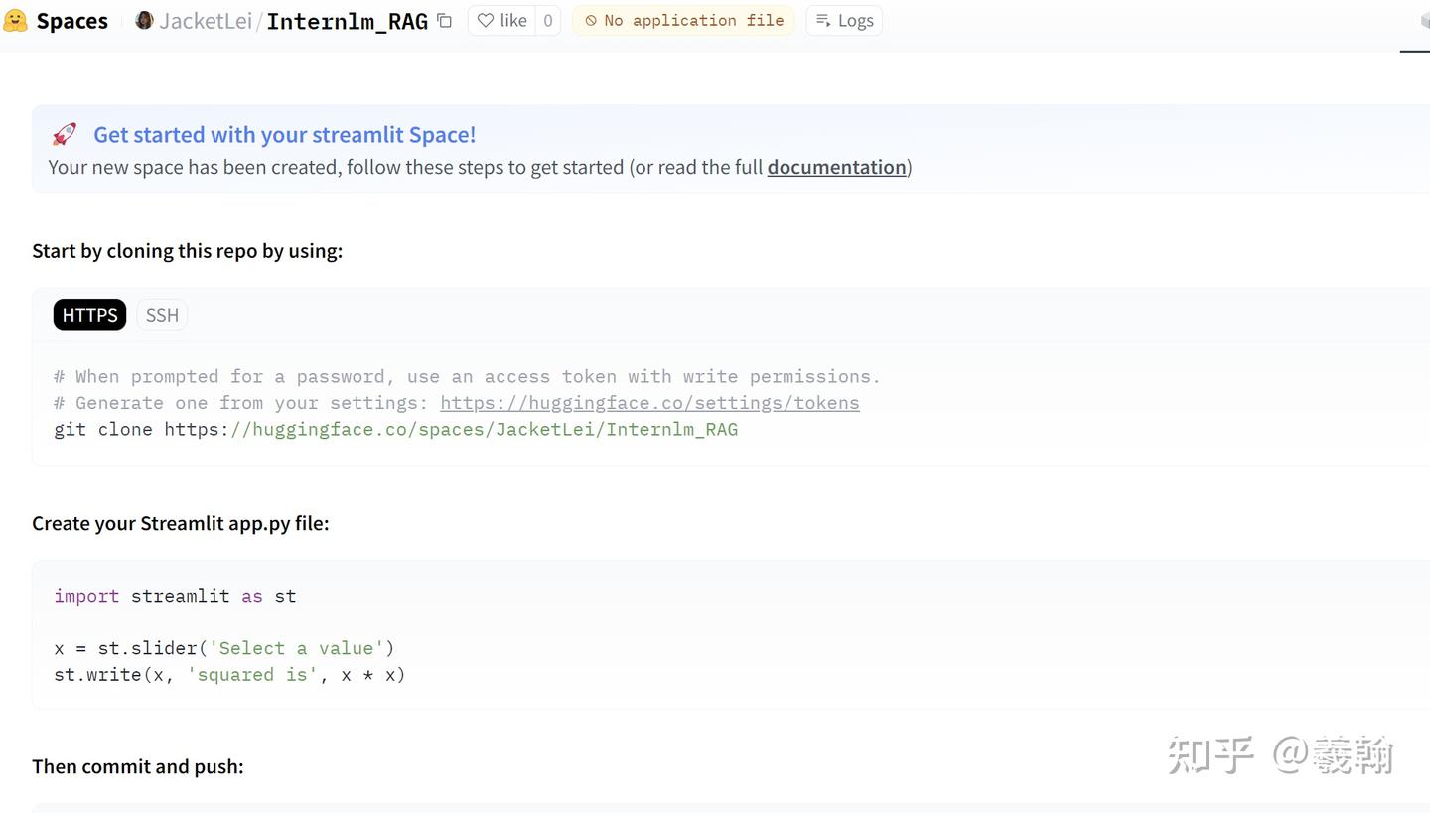Screen dimensions: 1430x813
Task: Open the huggingface.co/settings/tokens link
Action: click(649, 403)
